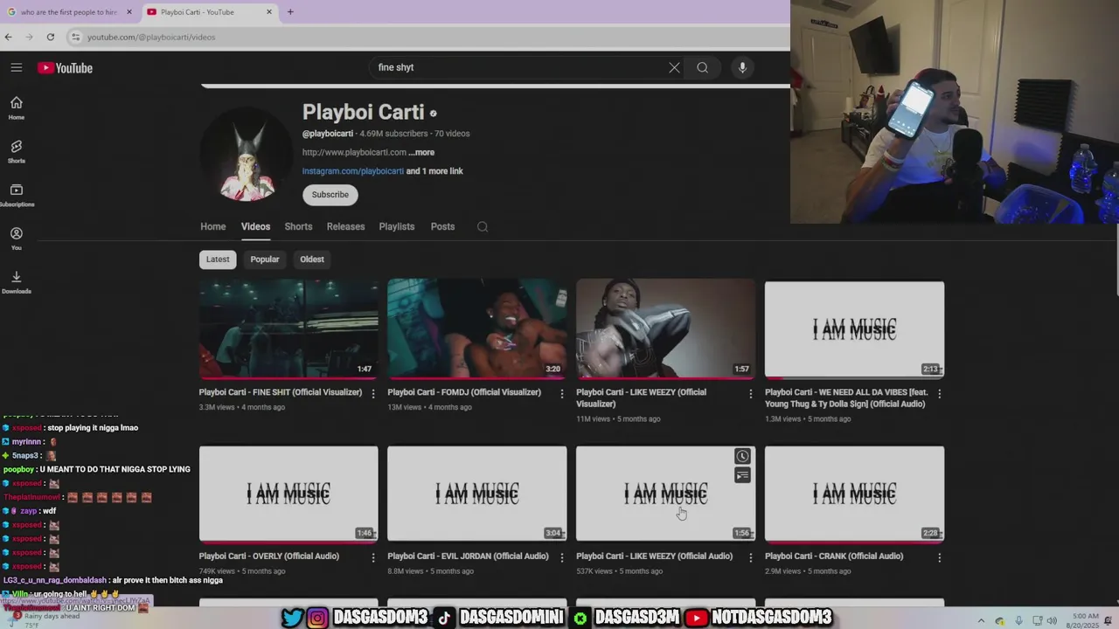Viewport: 1119px width, 629px height.
Task: Open Shorts in the YouTube sidebar
Action: tap(17, 152)
